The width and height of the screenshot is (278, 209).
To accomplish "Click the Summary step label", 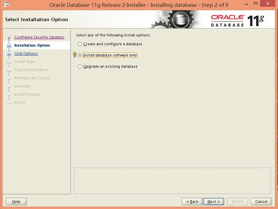I will [x=23, y=86].
